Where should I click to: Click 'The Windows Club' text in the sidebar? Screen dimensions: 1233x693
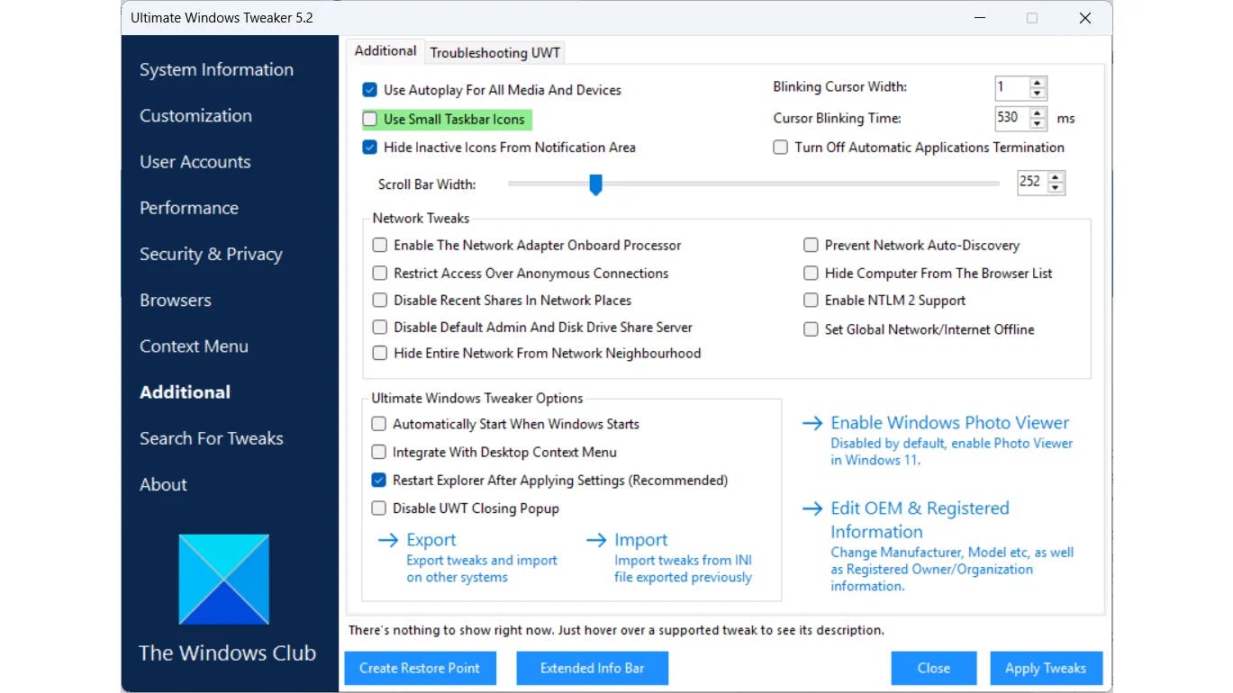click(x=227, y=653)
